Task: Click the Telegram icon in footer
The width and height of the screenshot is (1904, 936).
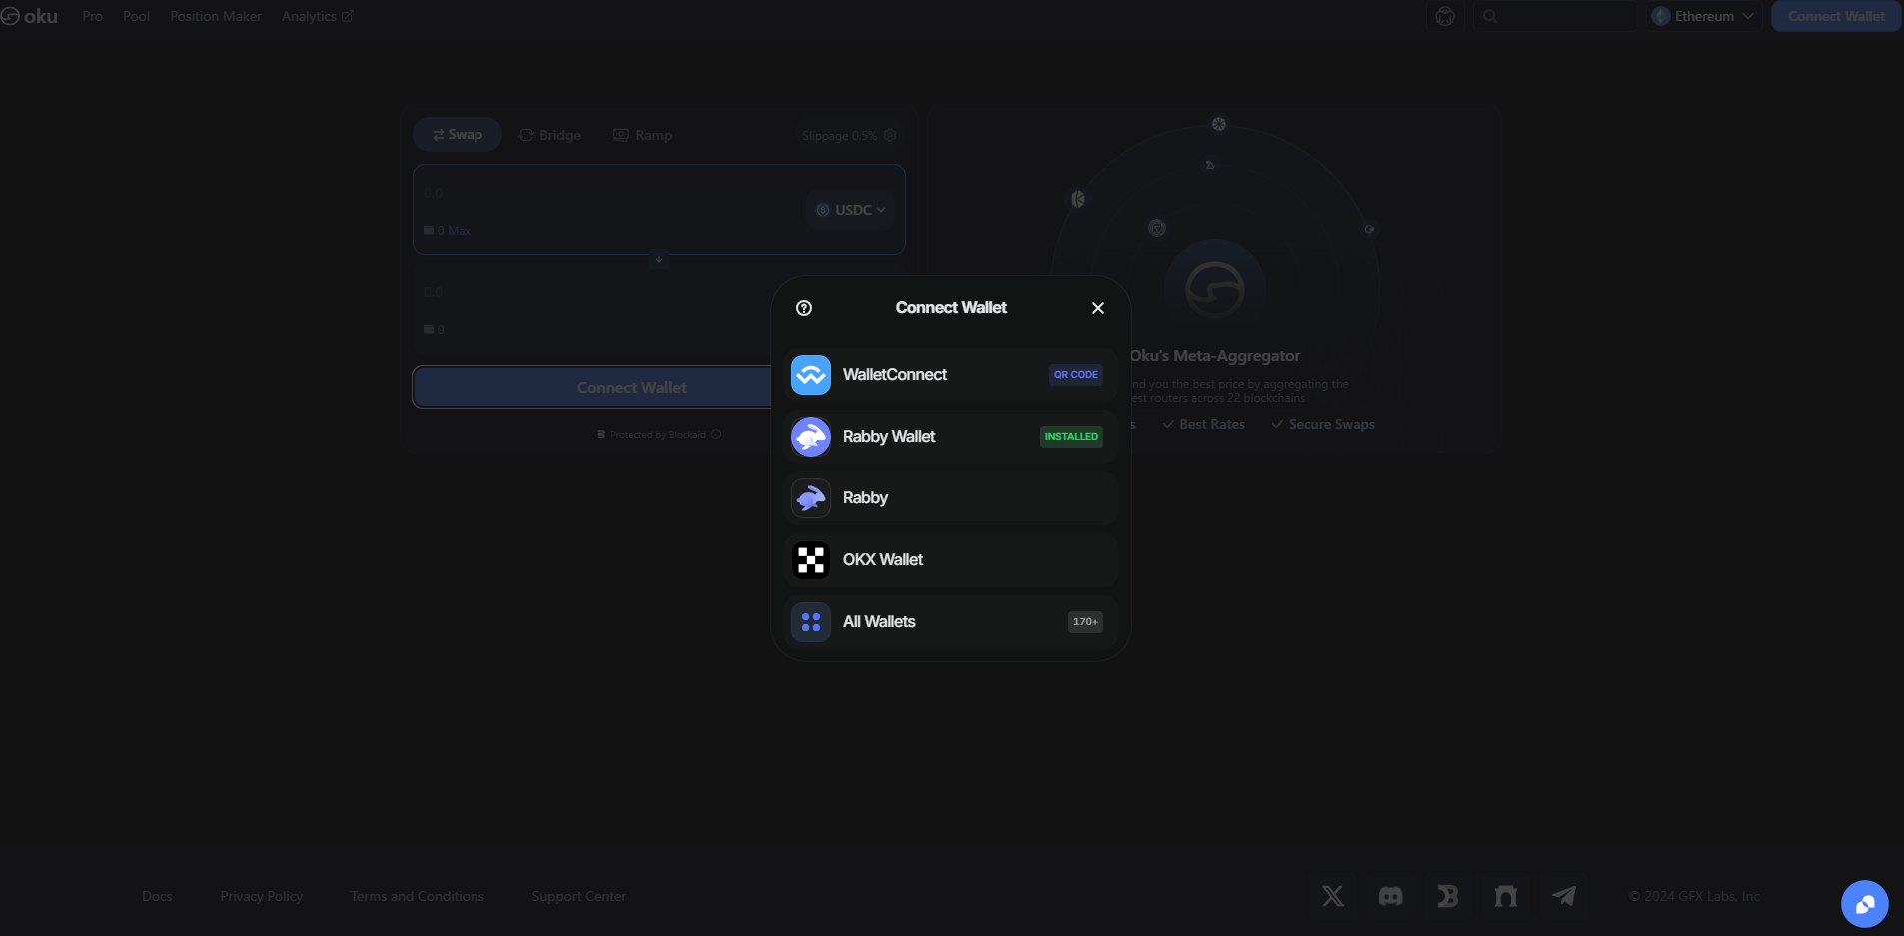Action: pyautogui.click(x=1564, y=896)
